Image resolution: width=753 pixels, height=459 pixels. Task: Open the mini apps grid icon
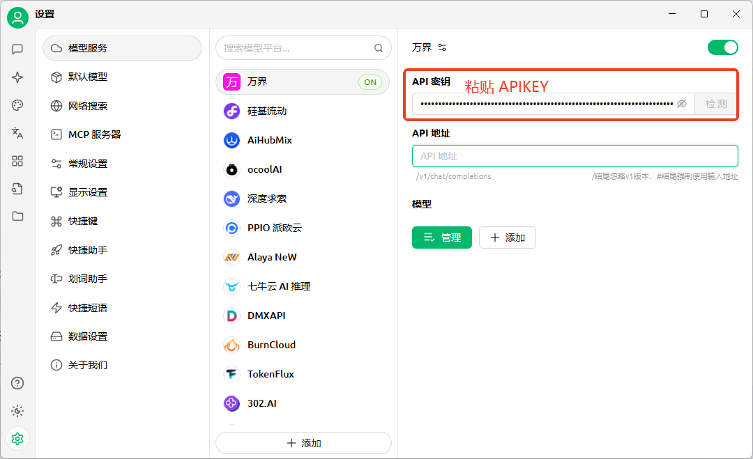click(17, 161)
